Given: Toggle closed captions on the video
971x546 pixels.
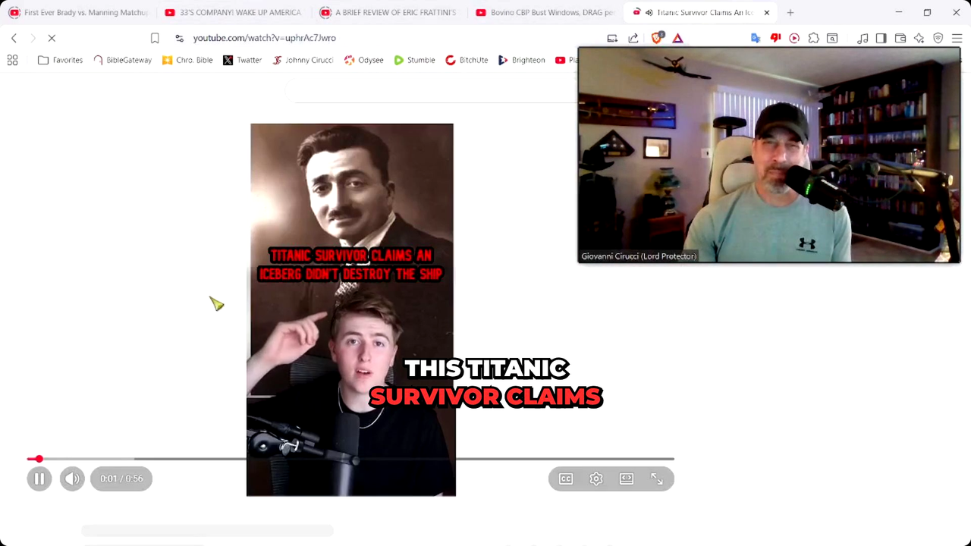Looking at the screenshot, I should (566, 479).
